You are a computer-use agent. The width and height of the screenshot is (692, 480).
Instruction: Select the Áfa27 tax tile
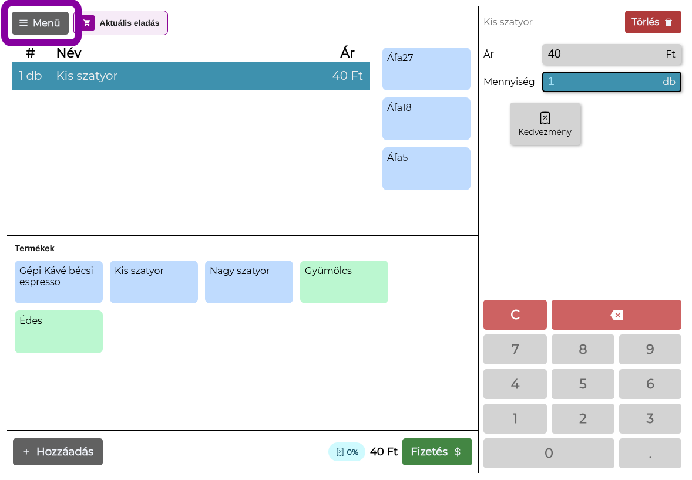(426, 69)
